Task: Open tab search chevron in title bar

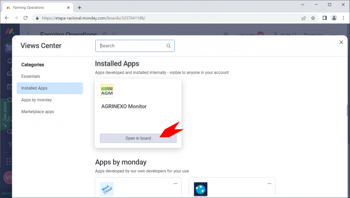Action: coord(303,5)
